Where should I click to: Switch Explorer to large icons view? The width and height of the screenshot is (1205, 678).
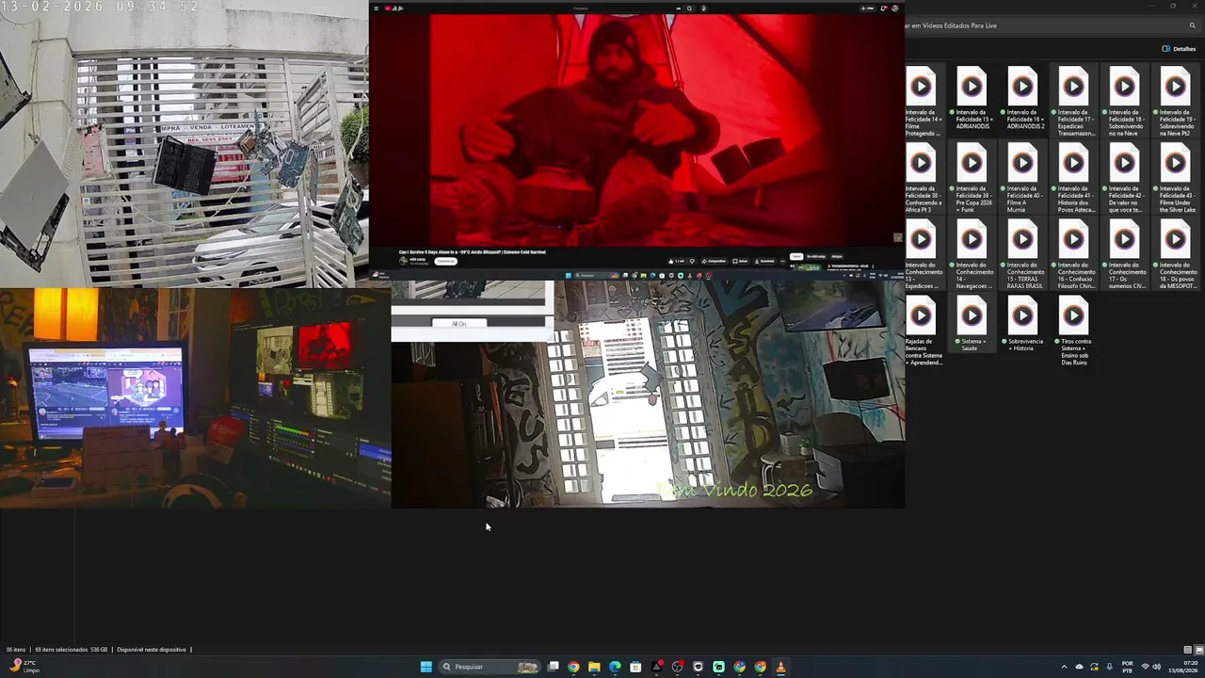pos(1198,650)
